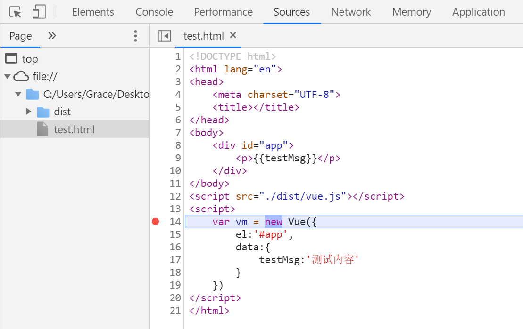Screen dimensions: 523x329
Task: Select the test.html editor tab
Action: coord(203,36)
